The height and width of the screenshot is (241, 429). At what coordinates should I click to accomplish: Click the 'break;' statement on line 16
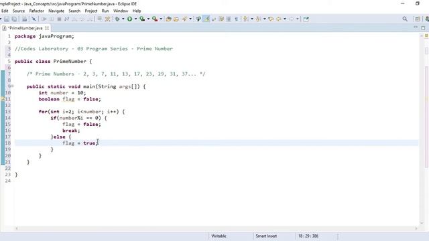coord(71,131)
